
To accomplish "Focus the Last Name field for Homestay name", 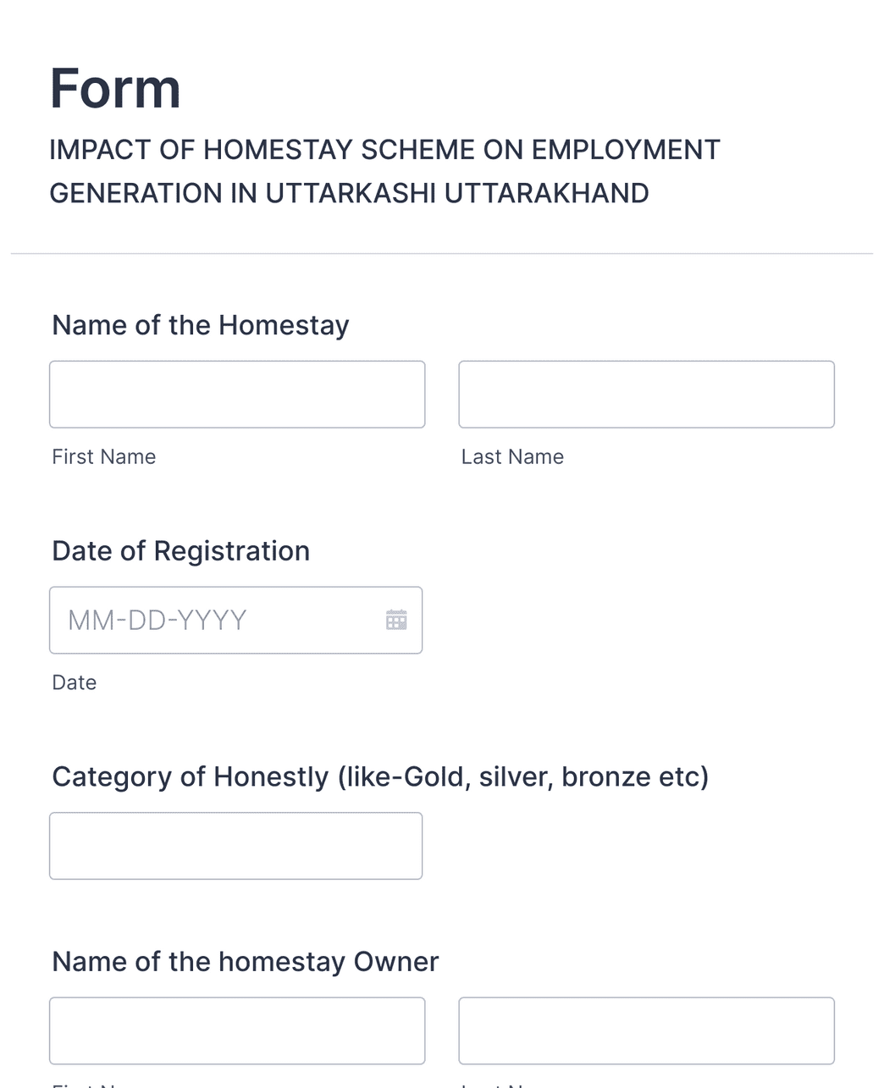I will (x=646, y=395).
